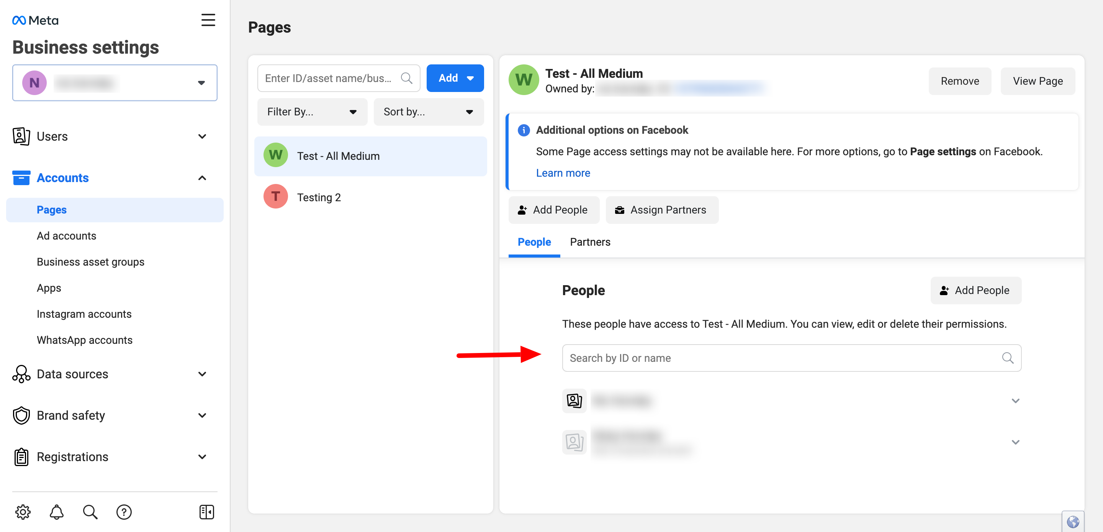Image resolution: width=1103 pixels, height=532 pixels.
Task: Click the magnifier in asset search box
Action: [x=406, y=78]
